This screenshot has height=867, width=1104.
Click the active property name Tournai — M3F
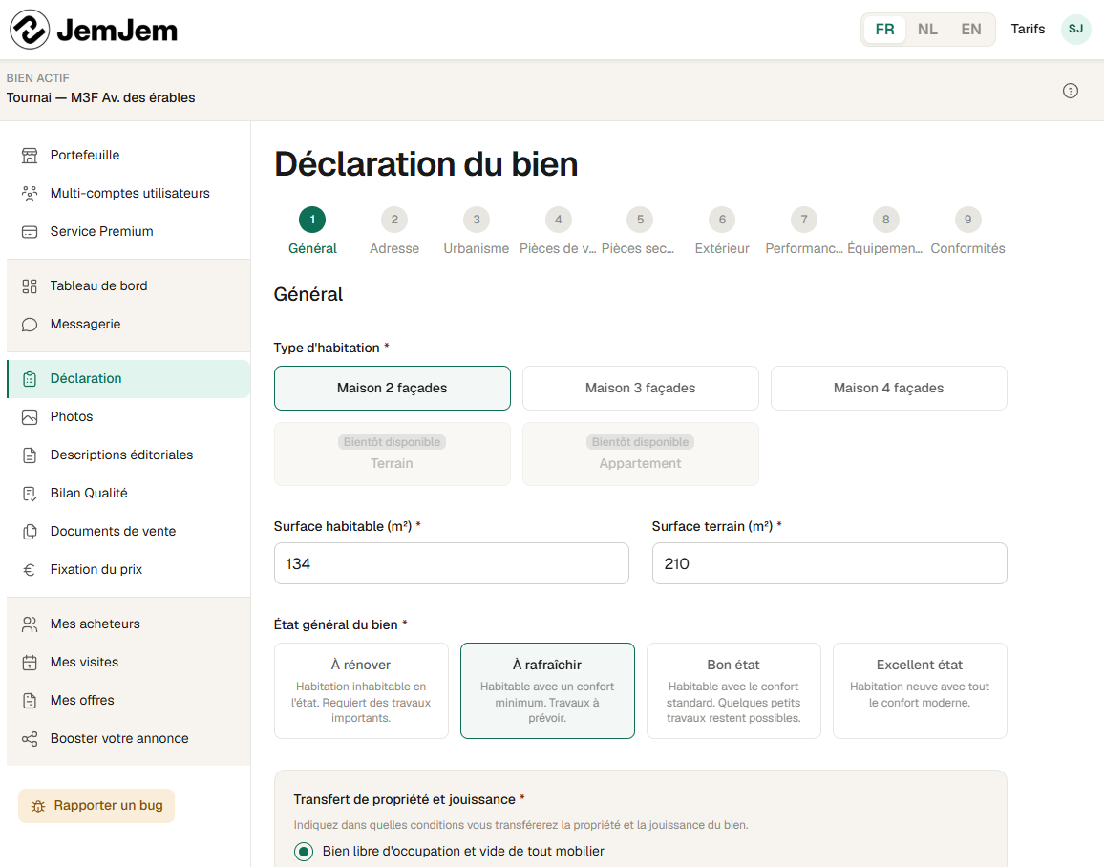(x=100, y=97)
